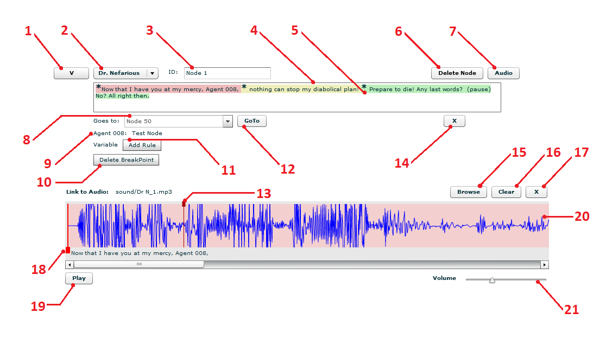Click on the blue audio waveform display

tap(307, 226)
